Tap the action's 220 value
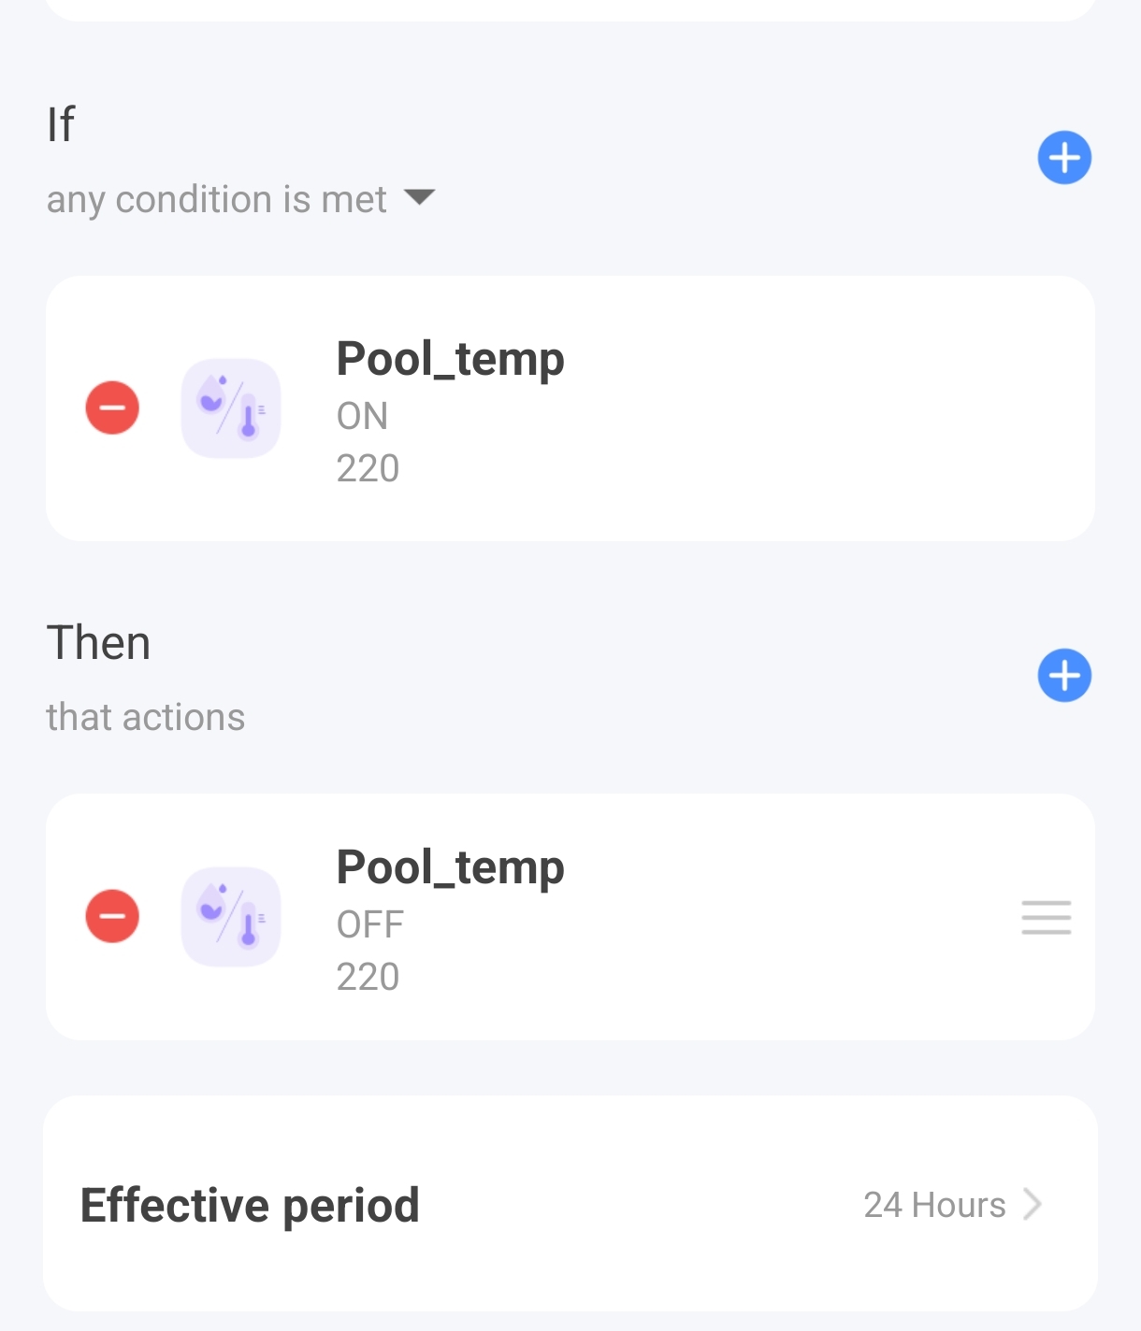Screen dimensions: 1141x1331 pyautogui.click(x=368, y=977)
